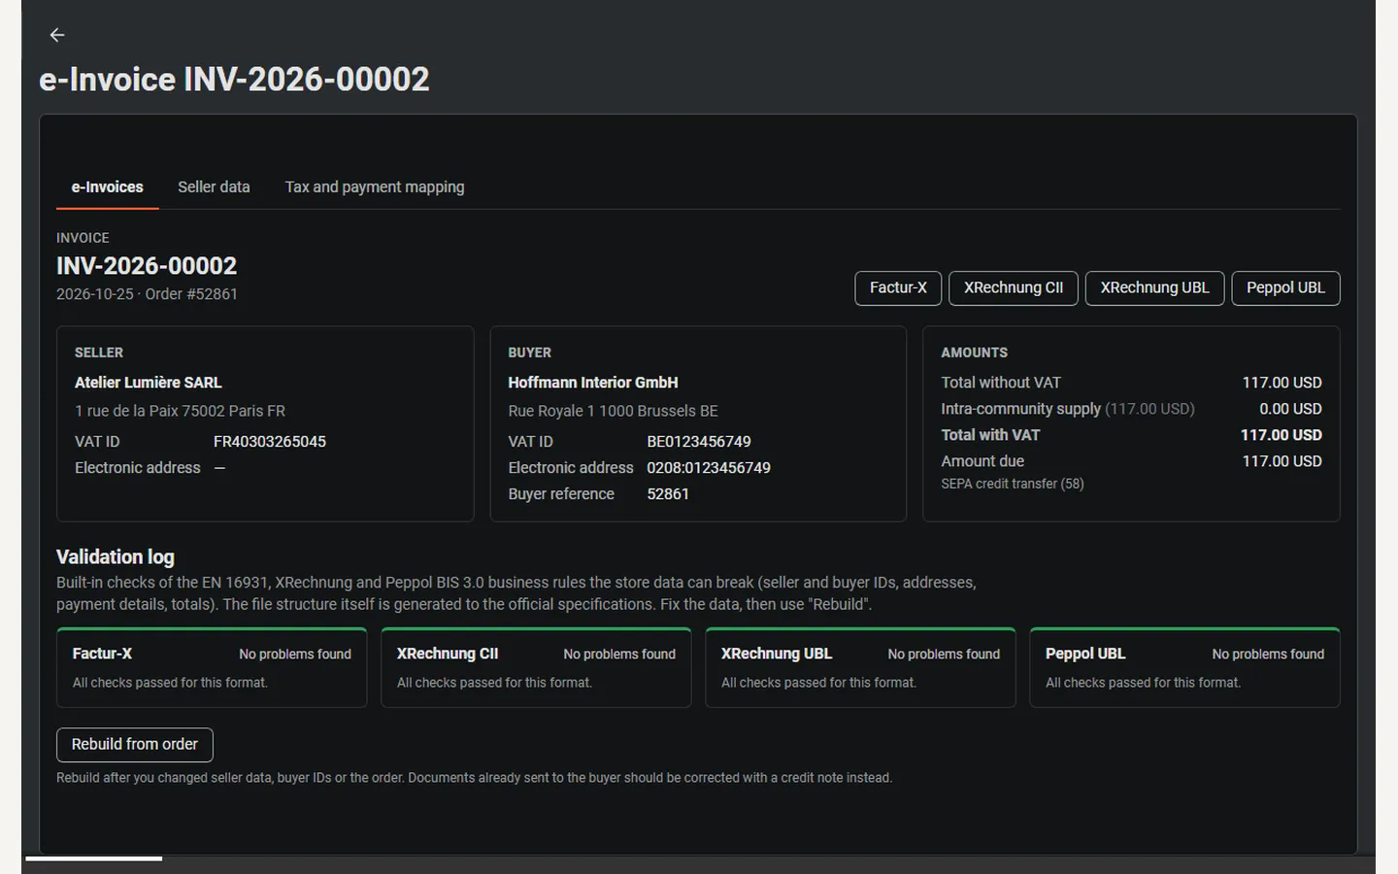Image resolution: width=1398 pixels, height=874 pixels.
Task: Open the Peppol UBL validation card
Action: (1184, 667)
